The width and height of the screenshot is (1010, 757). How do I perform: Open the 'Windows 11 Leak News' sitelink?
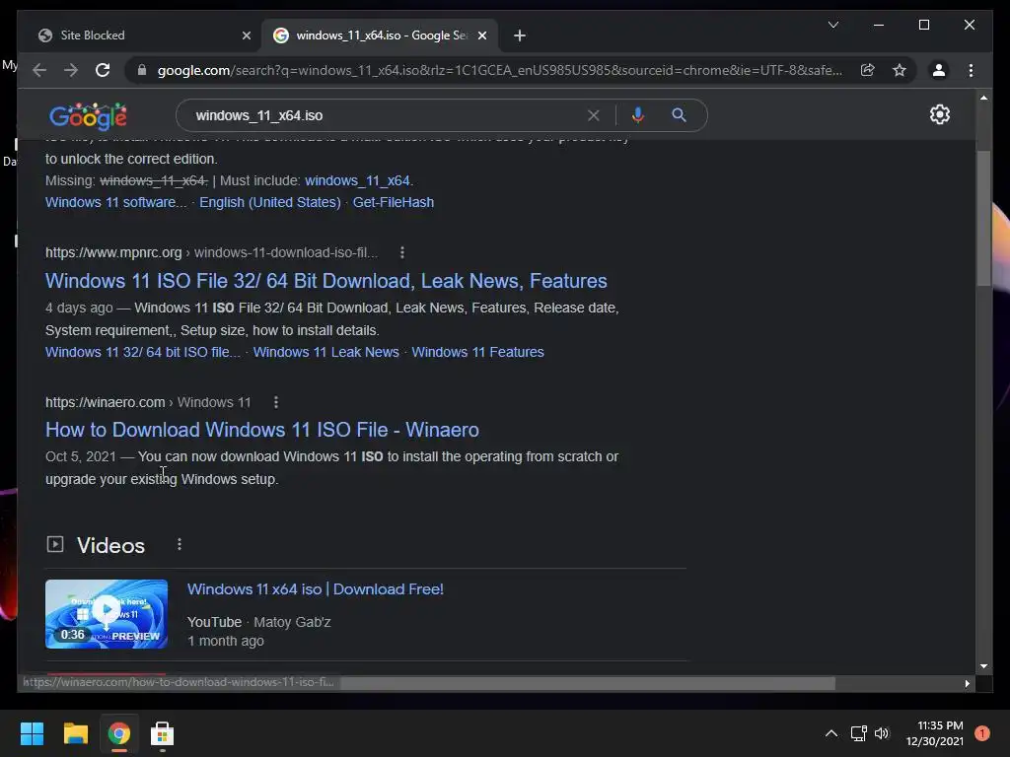(325, 352)
